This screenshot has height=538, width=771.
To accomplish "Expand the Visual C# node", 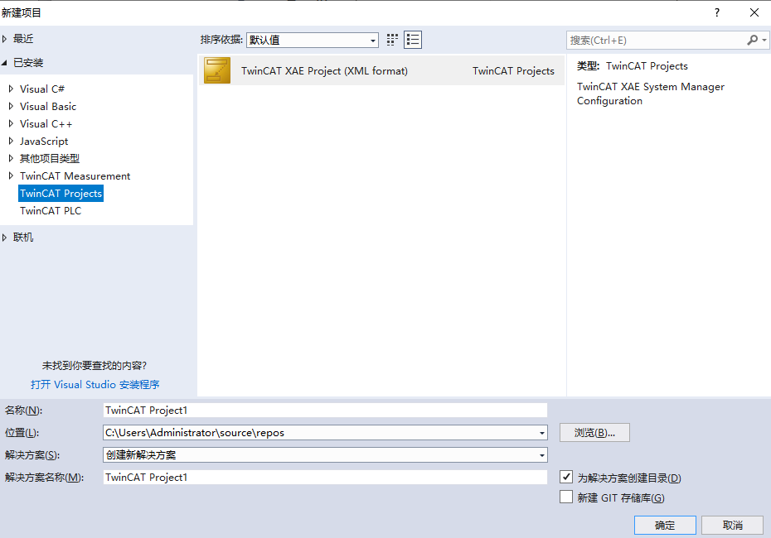I will (11, 89).
